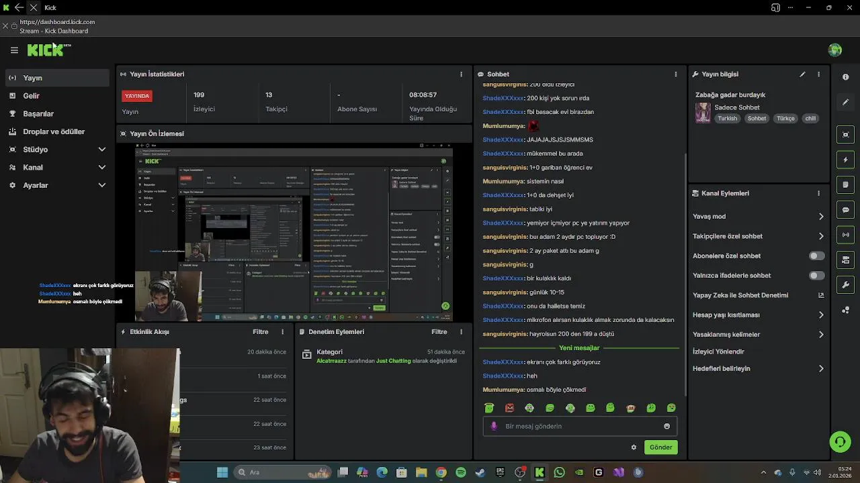This screenshot has height=483, width=860.
Task: Open external link for Yapay Zeka Sohbet Denetimi
Action: [x=821, y=295]
